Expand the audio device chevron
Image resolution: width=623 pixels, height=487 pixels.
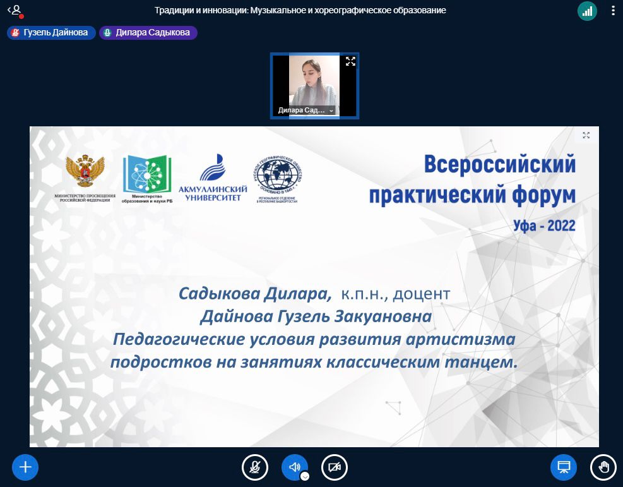point(305,477)
